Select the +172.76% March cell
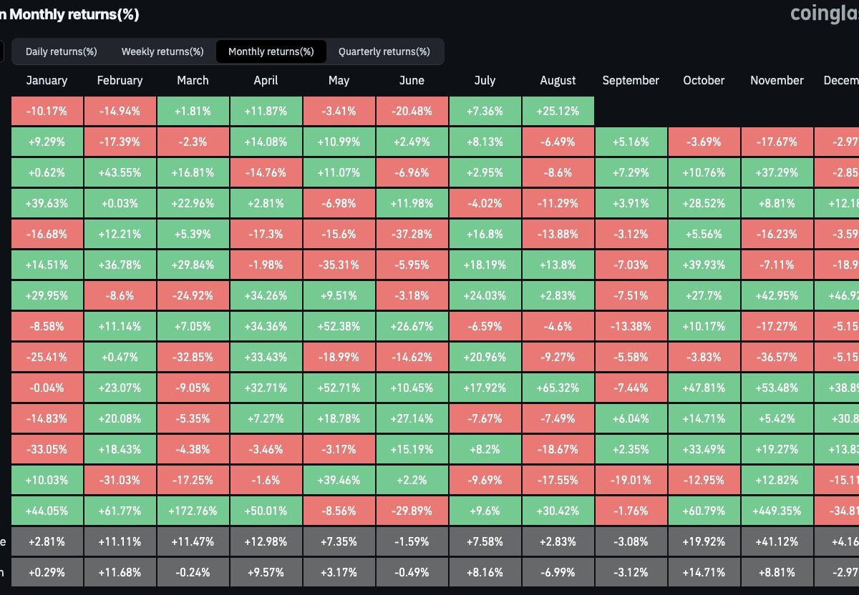Viewport: 859px width, 595px height. 193,511
